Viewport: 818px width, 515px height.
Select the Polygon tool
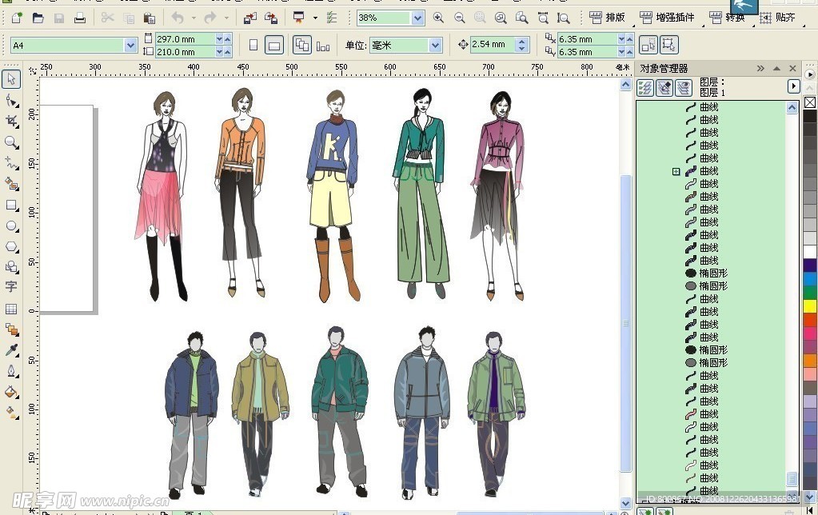[11, 246]
